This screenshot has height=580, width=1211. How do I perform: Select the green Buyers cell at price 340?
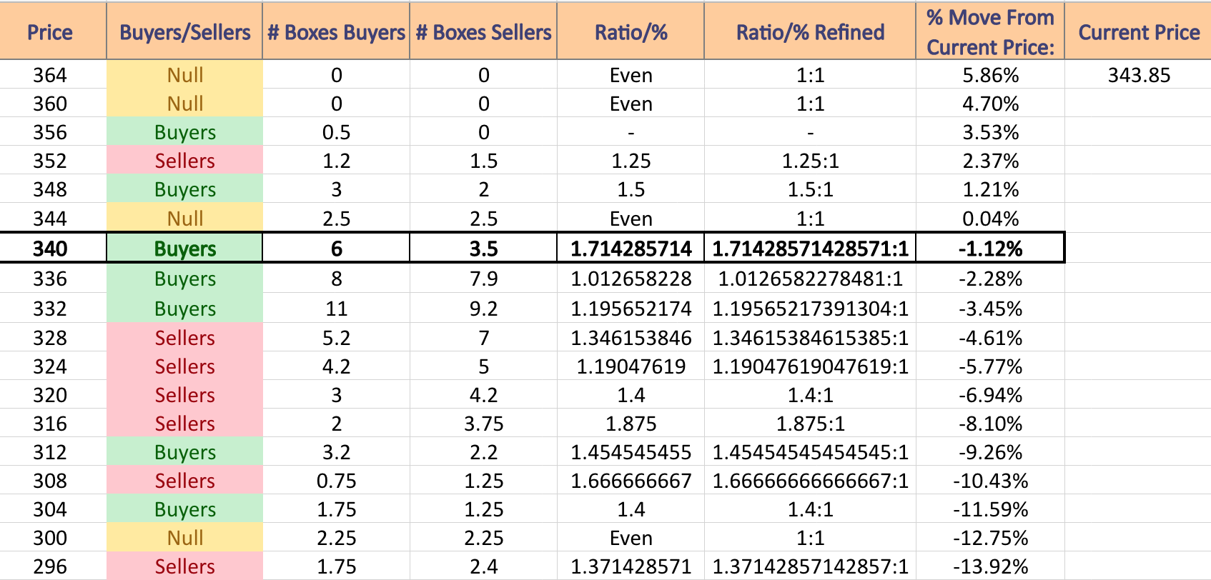click(185, 249)
